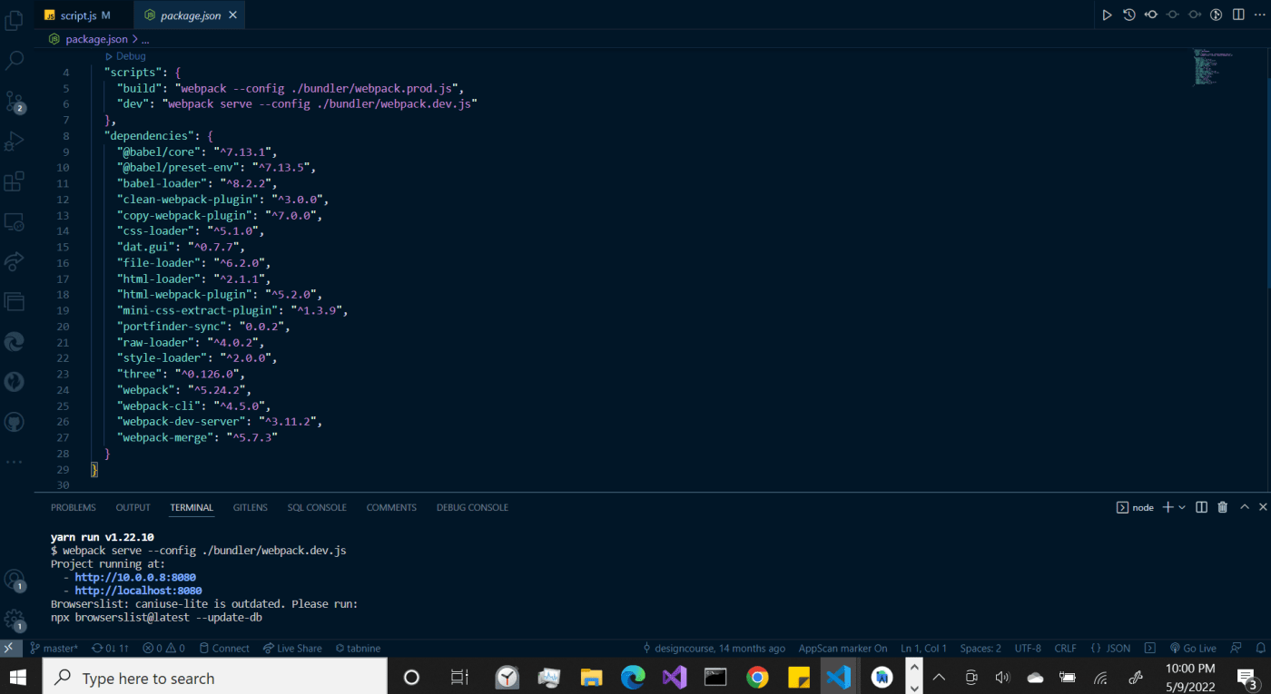Click master branch in status bar
Image resolution: width=1271 pixels, height=694 pixels.
[x=54, y=648]
